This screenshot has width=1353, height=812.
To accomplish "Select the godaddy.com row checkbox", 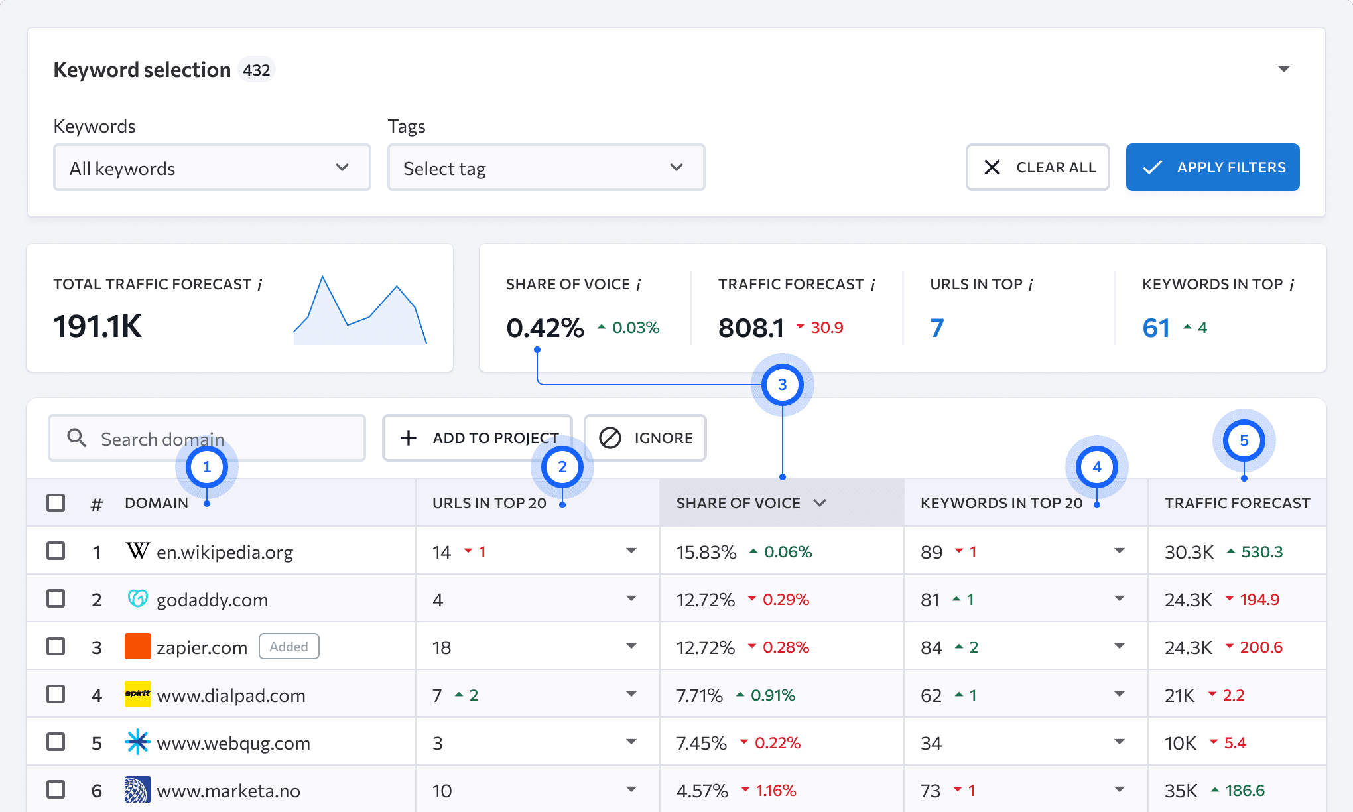I will pos(56,598).
